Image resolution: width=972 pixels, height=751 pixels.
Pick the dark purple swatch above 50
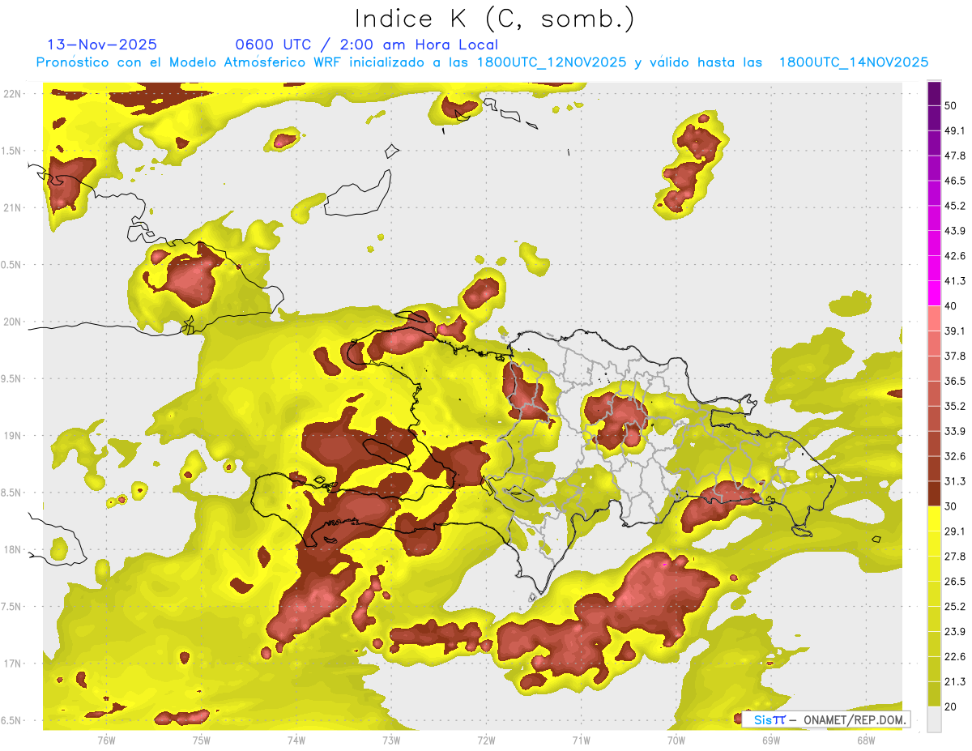934,93
